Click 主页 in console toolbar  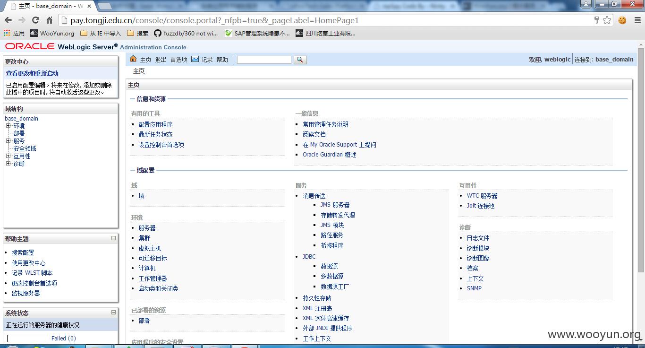145,60
